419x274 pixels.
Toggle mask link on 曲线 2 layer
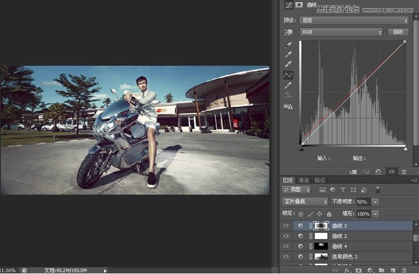(x=311, y=236)
